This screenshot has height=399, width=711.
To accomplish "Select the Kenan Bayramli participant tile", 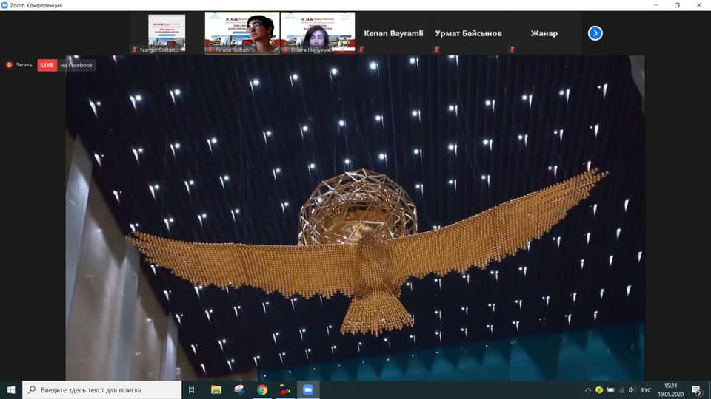I will pyautogui.click(x=393, y=33).
